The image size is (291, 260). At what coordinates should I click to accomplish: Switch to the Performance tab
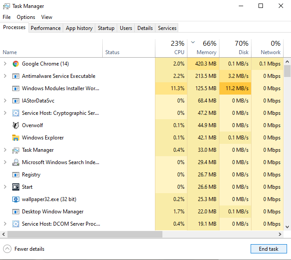[46, 28]
